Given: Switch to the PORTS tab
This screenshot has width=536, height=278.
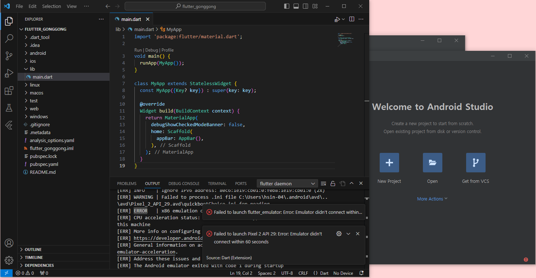Looking at the screenshot, I should click(241, 184).
